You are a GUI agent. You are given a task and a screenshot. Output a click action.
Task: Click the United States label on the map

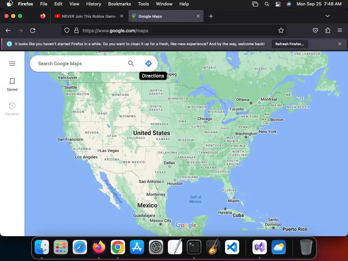pos(152,133)
